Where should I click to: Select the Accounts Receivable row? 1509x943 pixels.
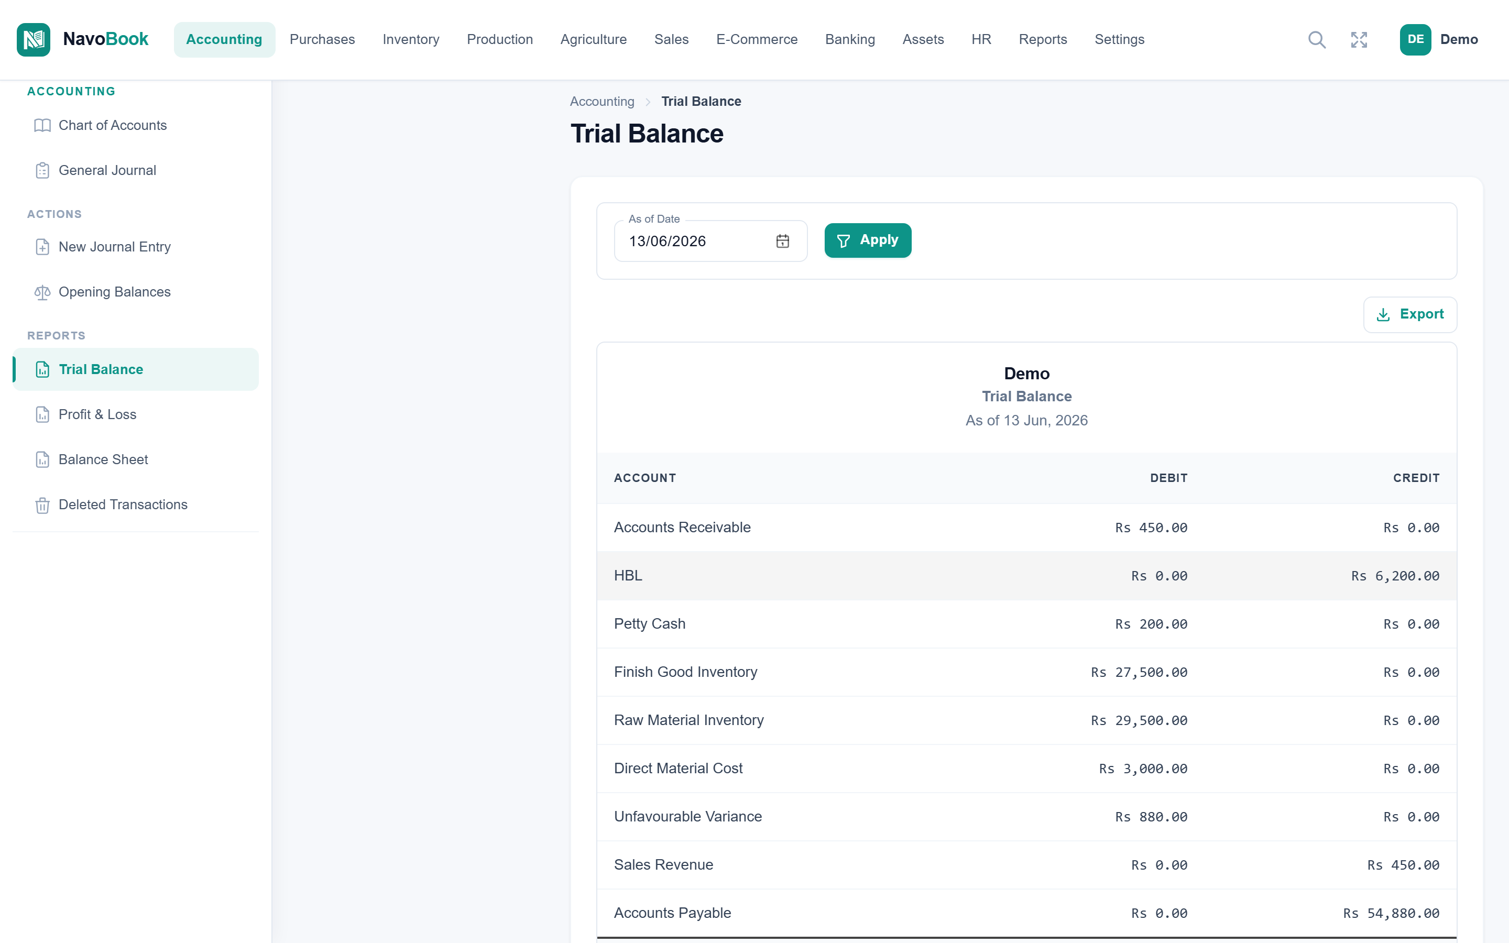pos(1026,528)
